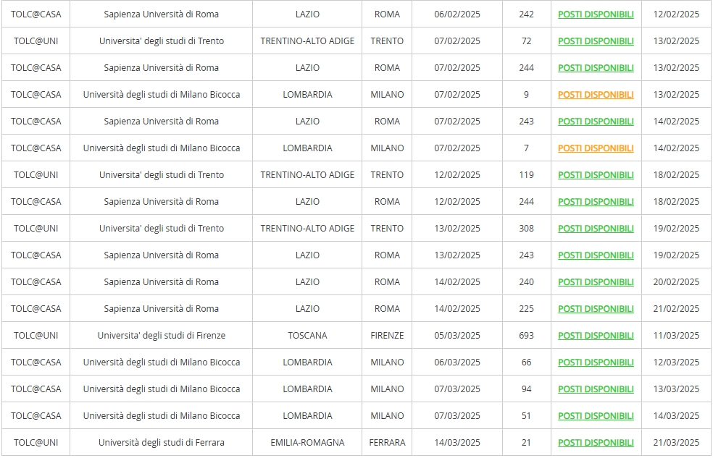Select the seat count 66

(x=526, y=362)
